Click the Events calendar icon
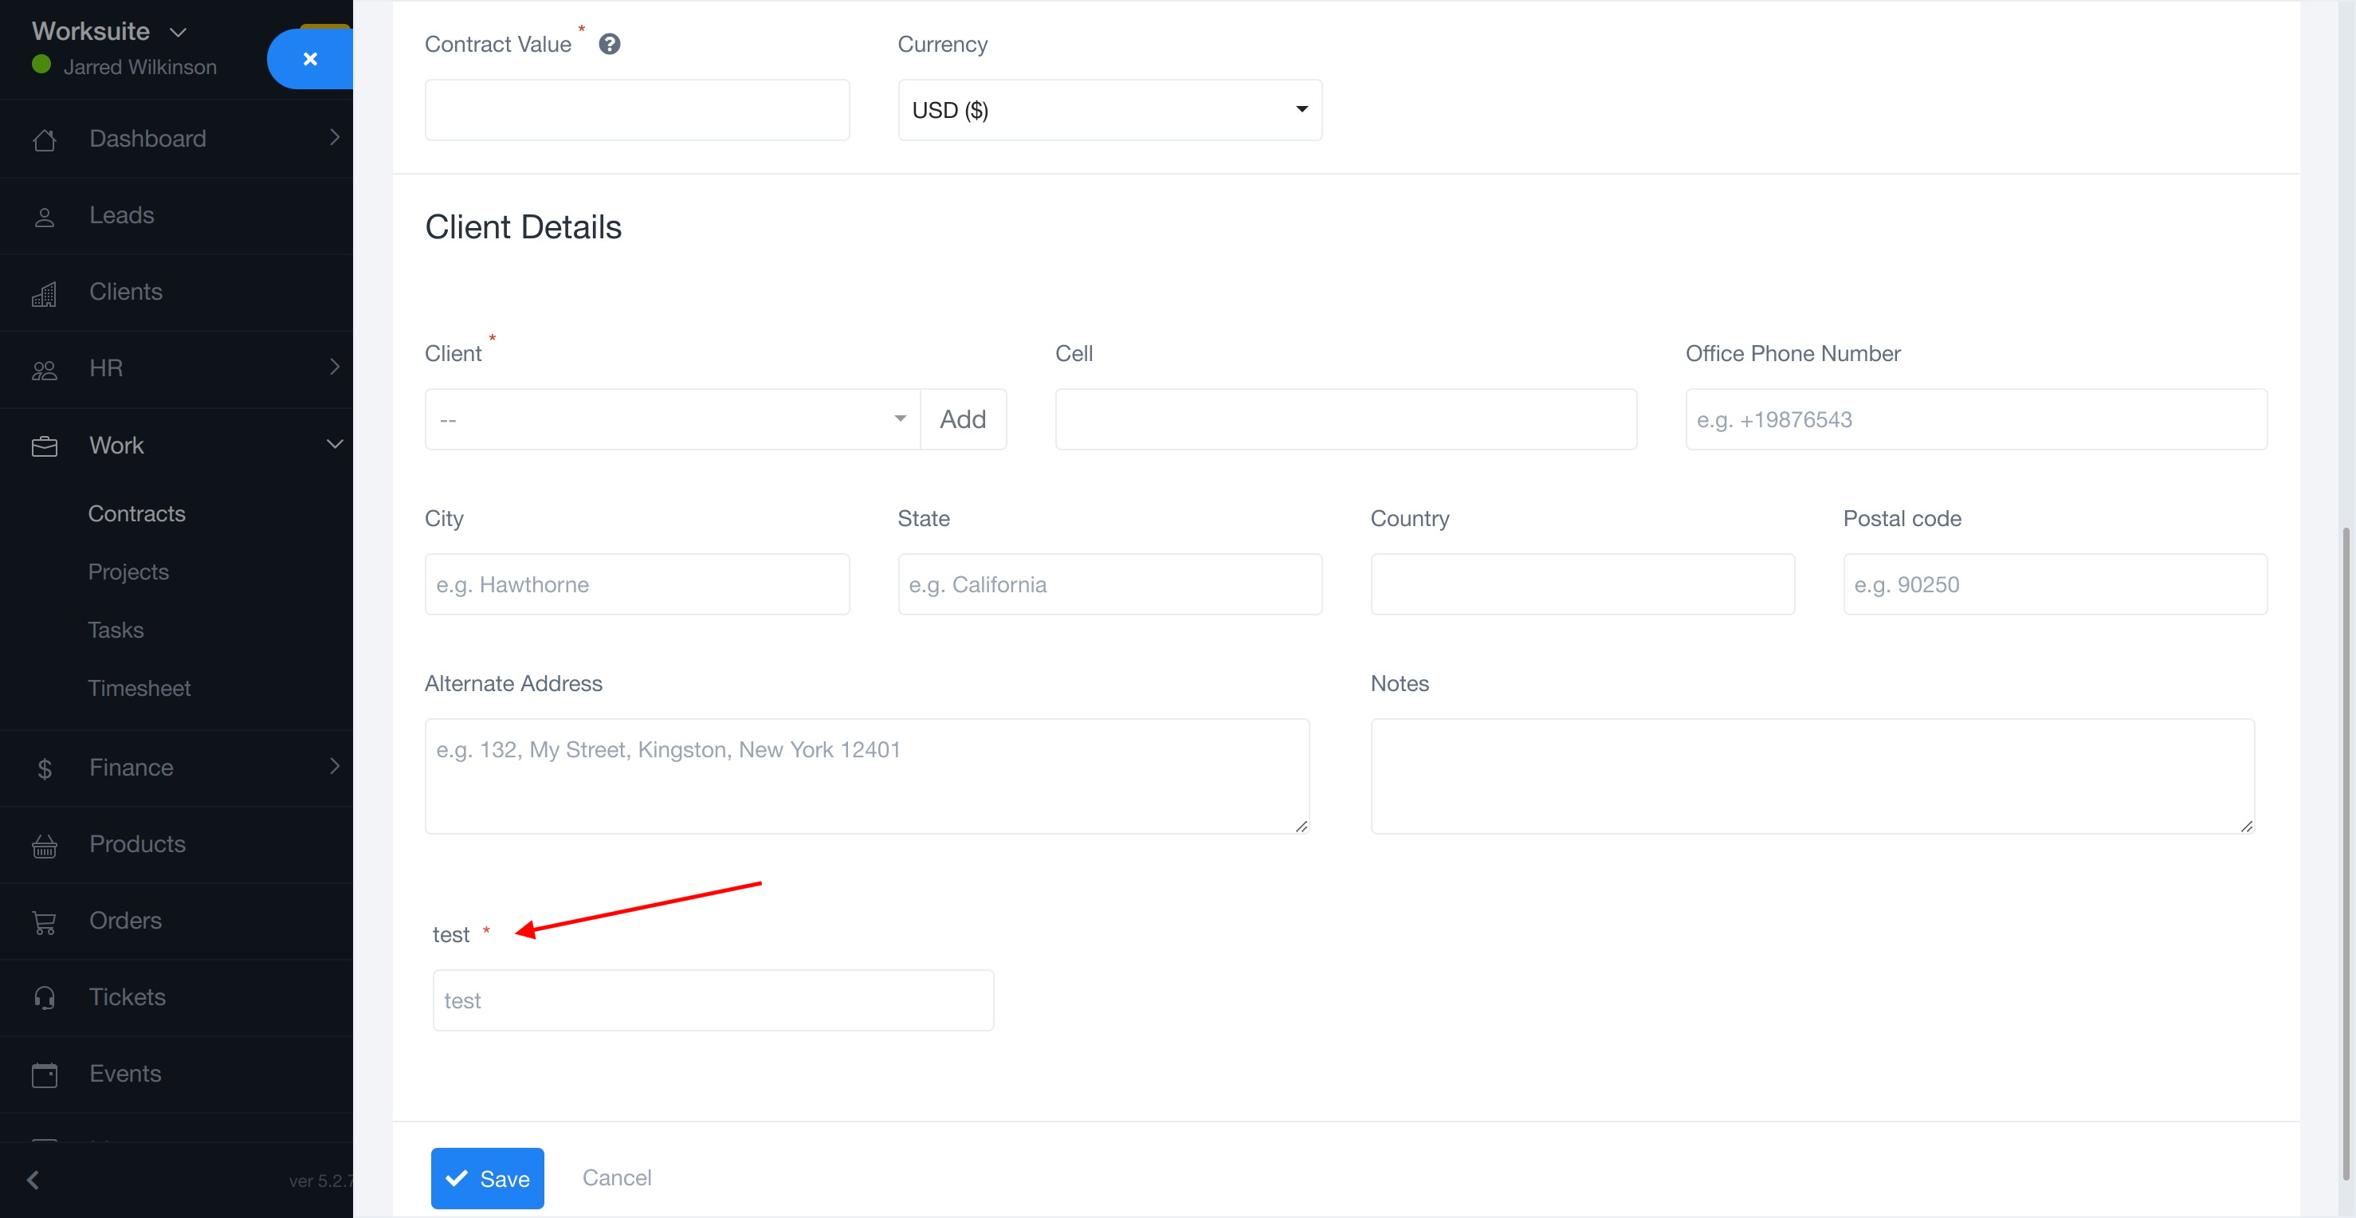 tap(44, 1075)
